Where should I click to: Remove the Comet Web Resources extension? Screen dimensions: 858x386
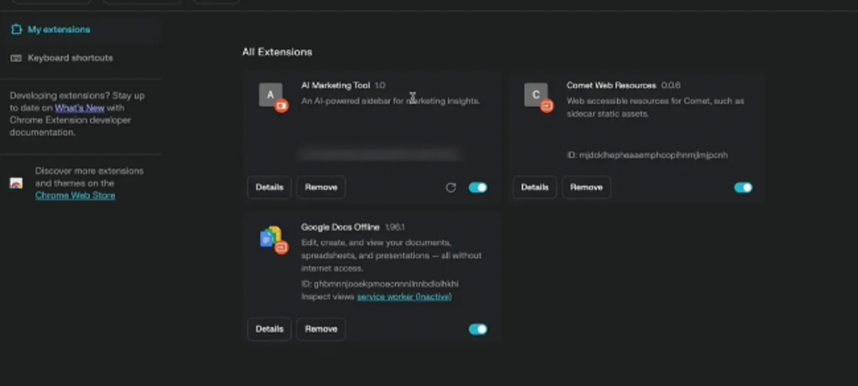pos(586,187)
